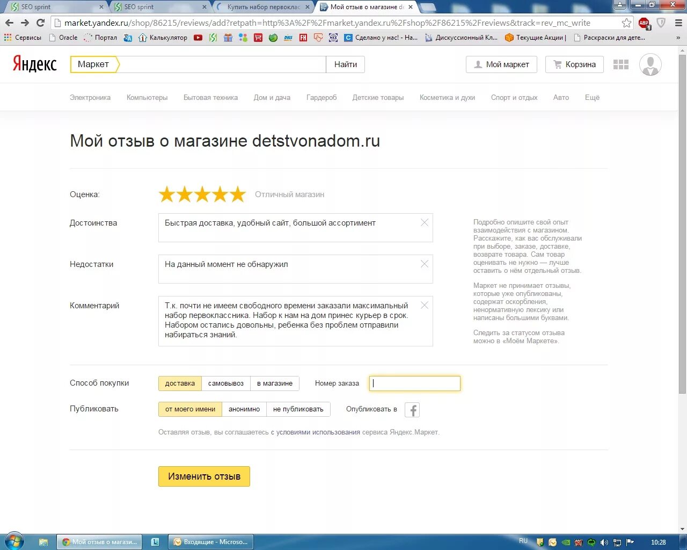Clear the Комментарий field with the X

click(425, 305)
